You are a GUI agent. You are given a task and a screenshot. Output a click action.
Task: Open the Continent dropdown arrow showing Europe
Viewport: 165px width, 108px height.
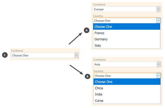(x=158, y=9)
